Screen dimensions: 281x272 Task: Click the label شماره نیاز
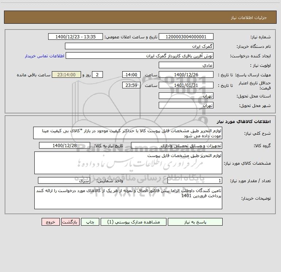[261, 37]
